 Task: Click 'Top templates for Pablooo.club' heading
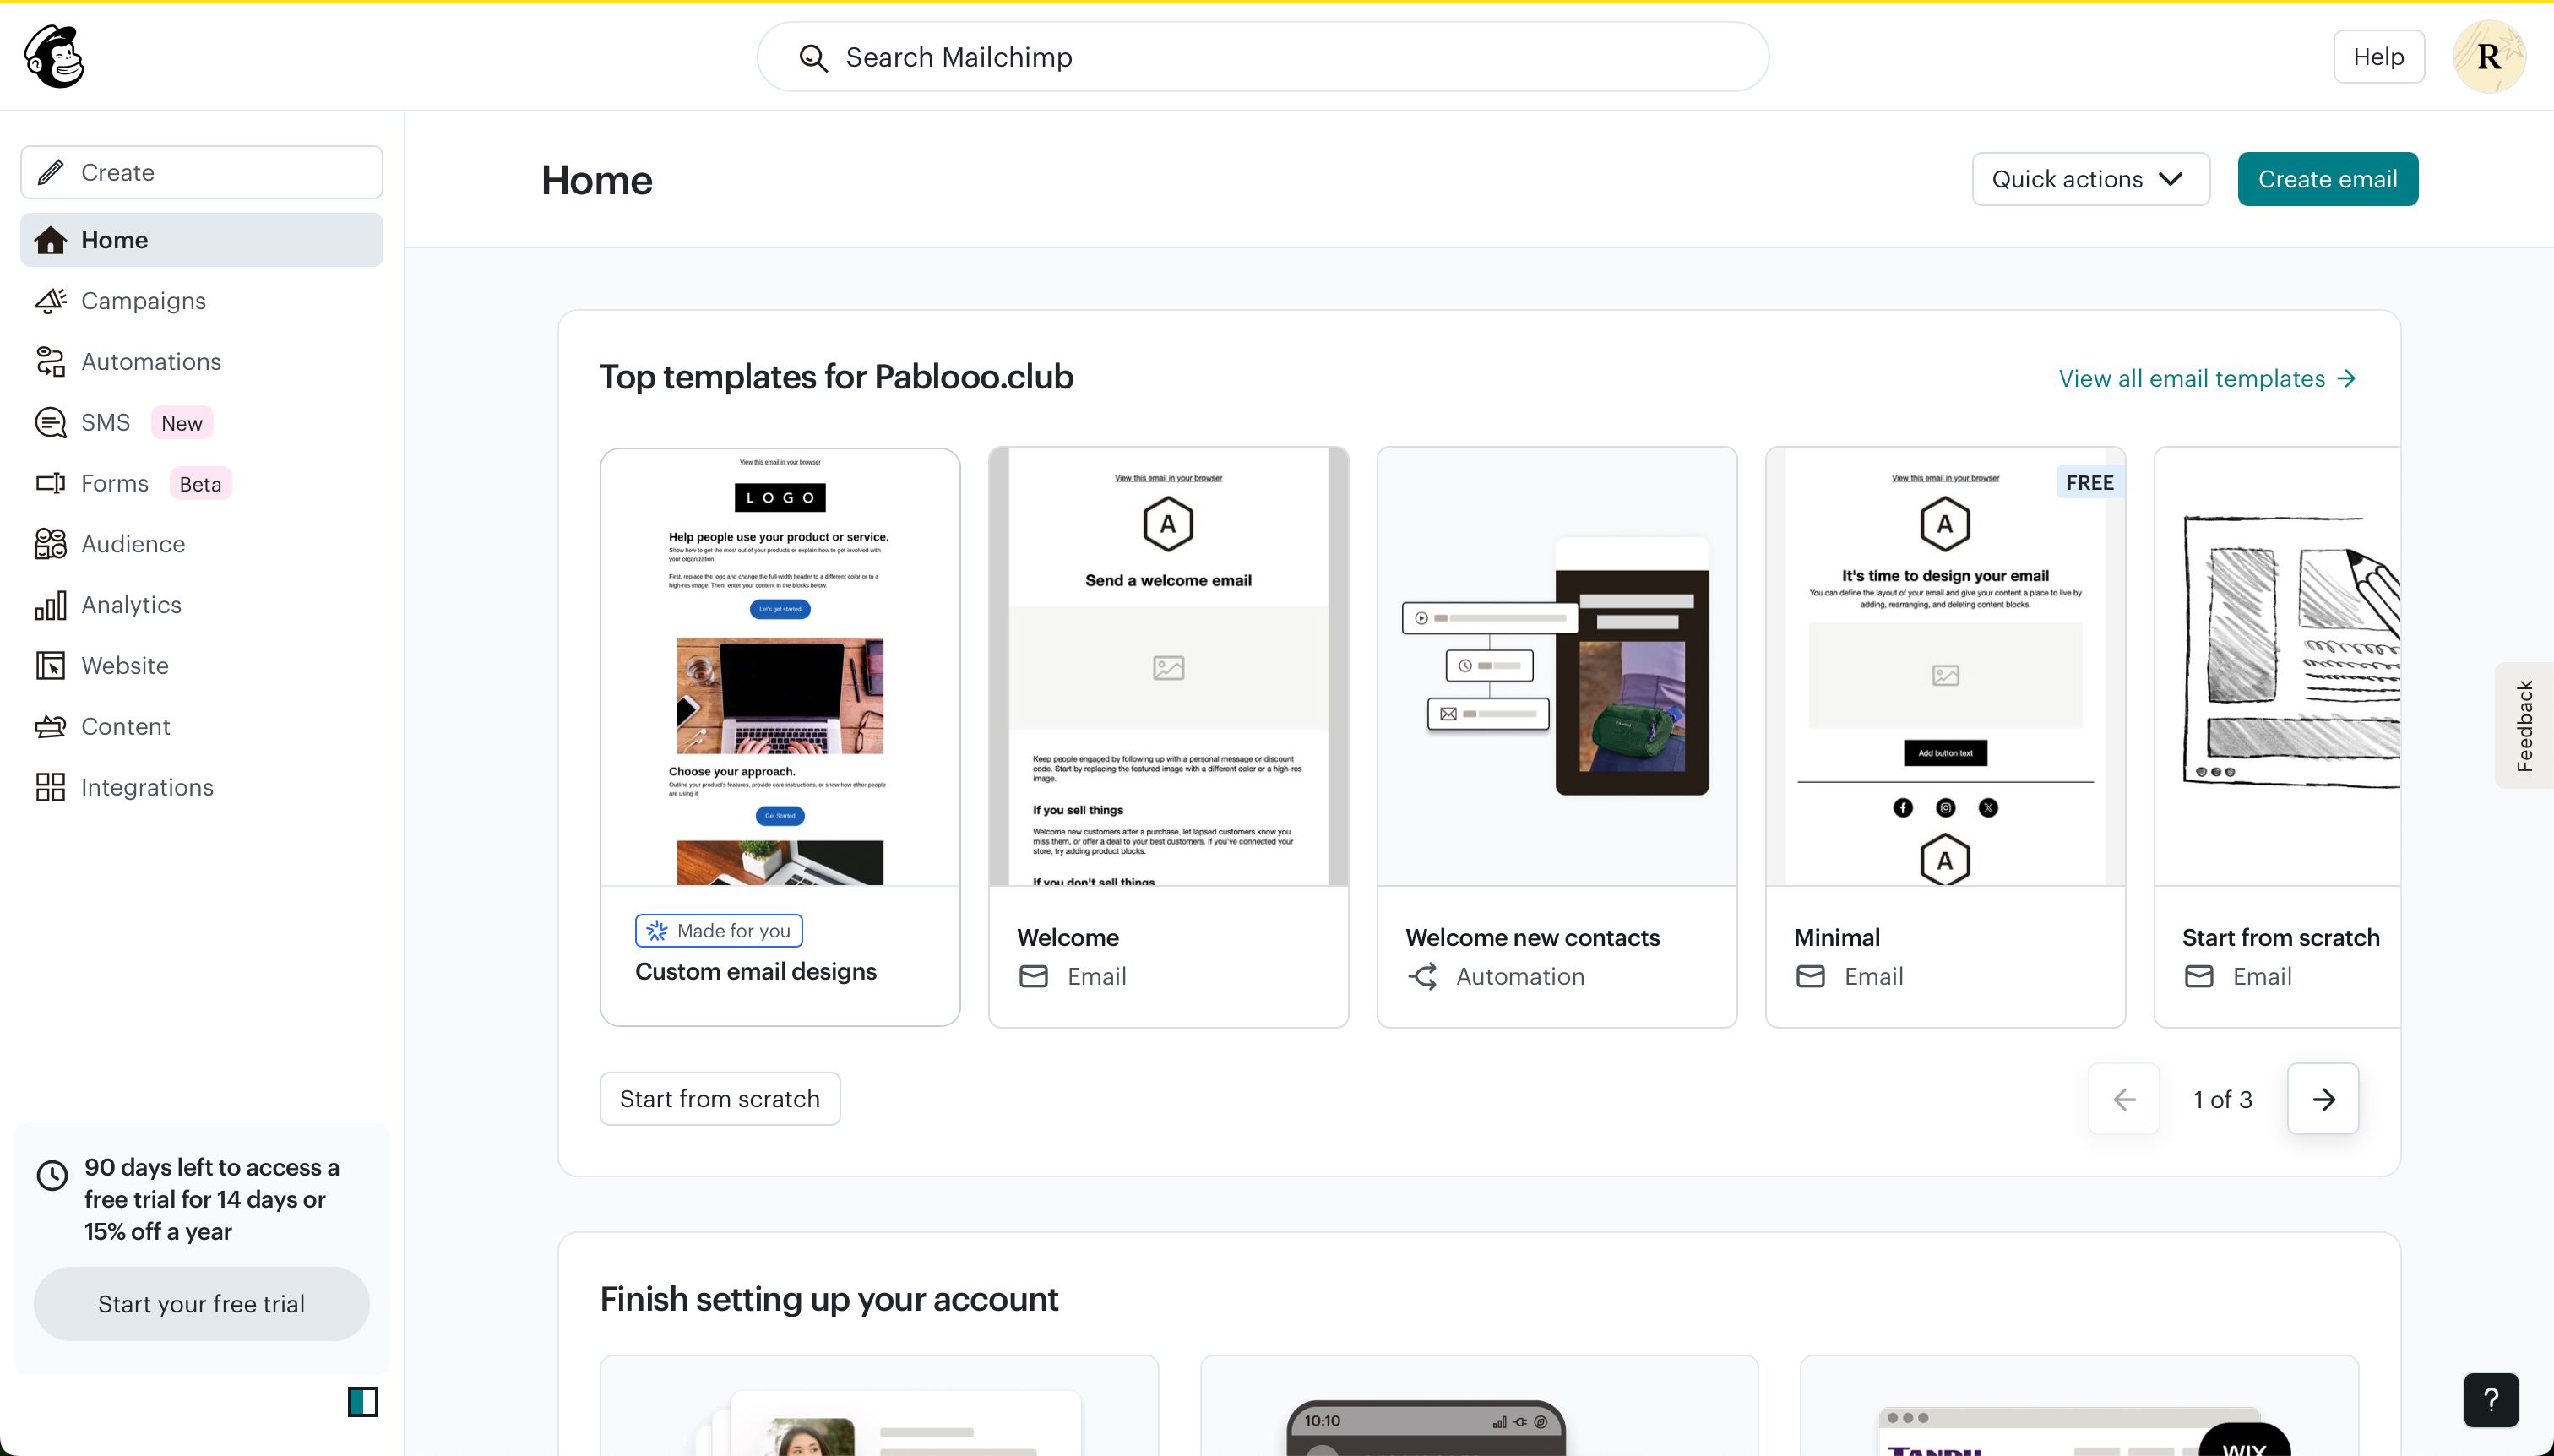click(836, 377)
